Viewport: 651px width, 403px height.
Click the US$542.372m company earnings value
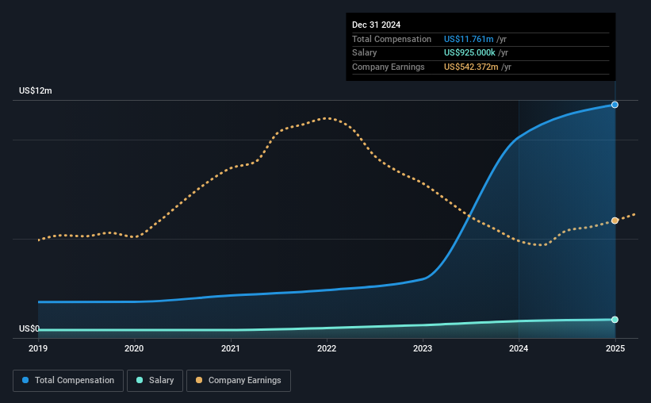click(x=471, y=67)
